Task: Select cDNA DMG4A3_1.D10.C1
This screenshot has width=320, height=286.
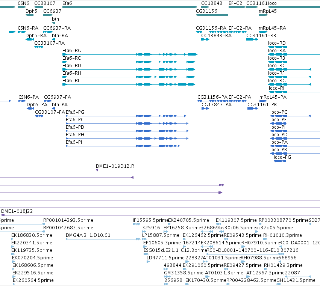Action: point(88,235)
